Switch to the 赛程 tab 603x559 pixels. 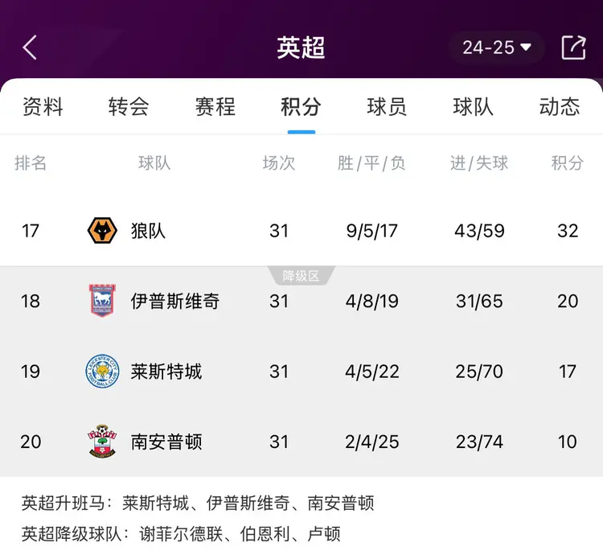click(215, 107)
